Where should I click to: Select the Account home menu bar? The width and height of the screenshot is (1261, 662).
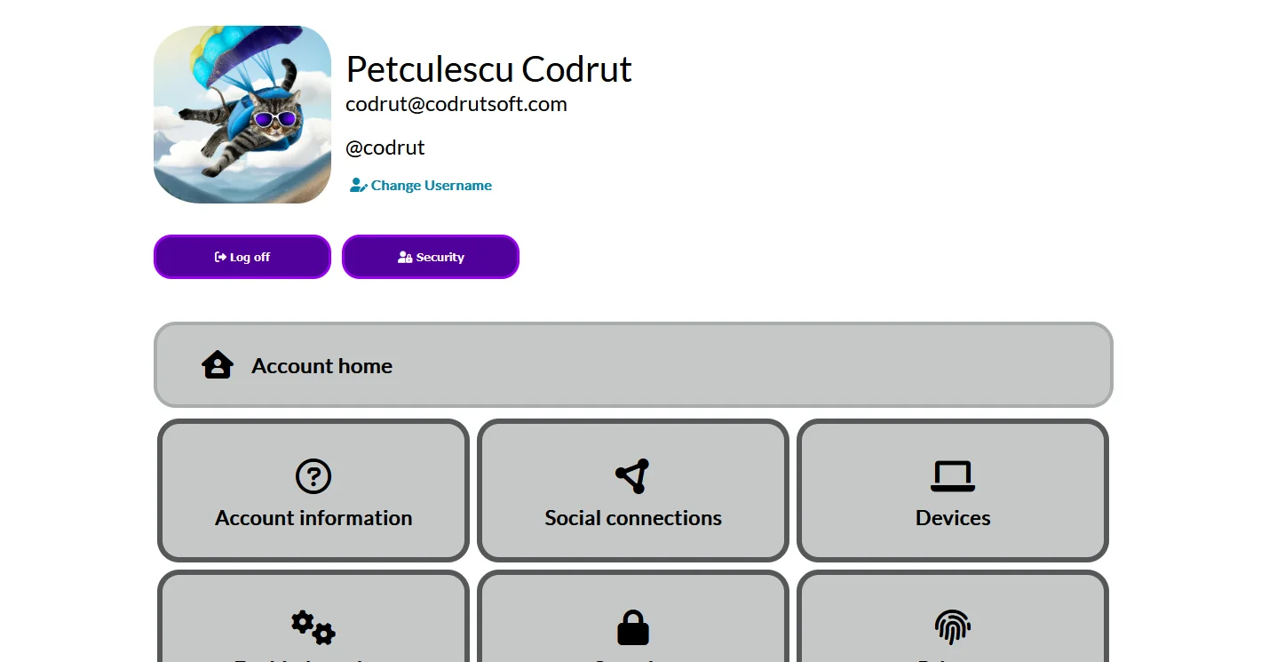point(632,365)
